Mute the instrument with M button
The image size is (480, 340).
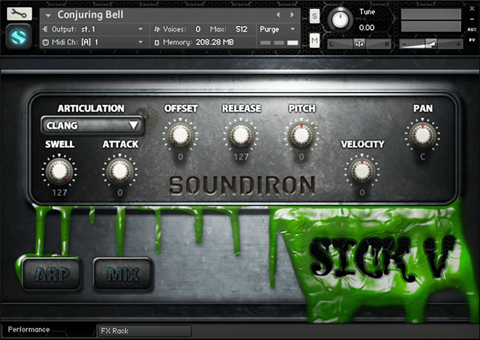tap(314, 40)
